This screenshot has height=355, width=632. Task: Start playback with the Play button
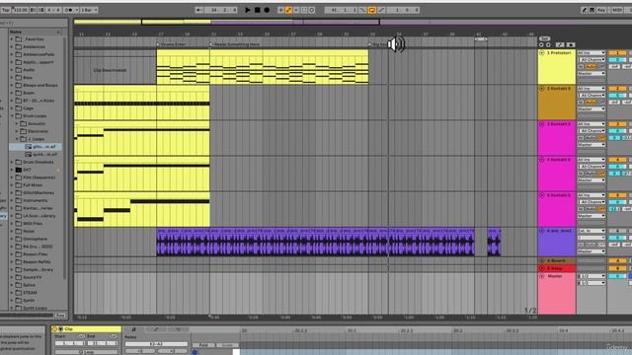(x=248, y=10)
